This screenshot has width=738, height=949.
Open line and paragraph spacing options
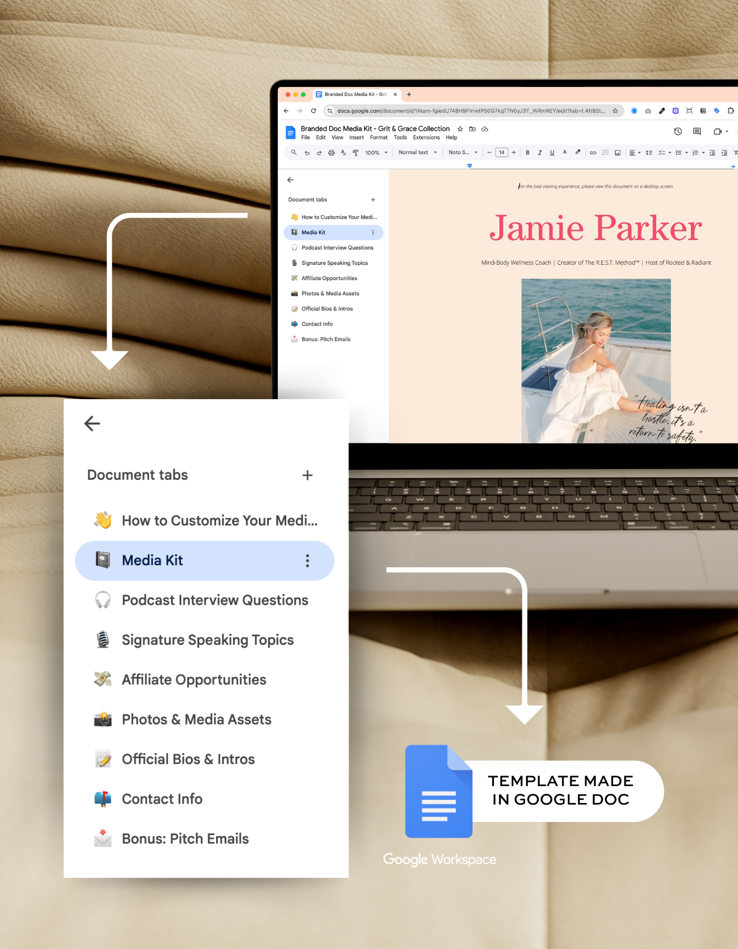point(649,153)
